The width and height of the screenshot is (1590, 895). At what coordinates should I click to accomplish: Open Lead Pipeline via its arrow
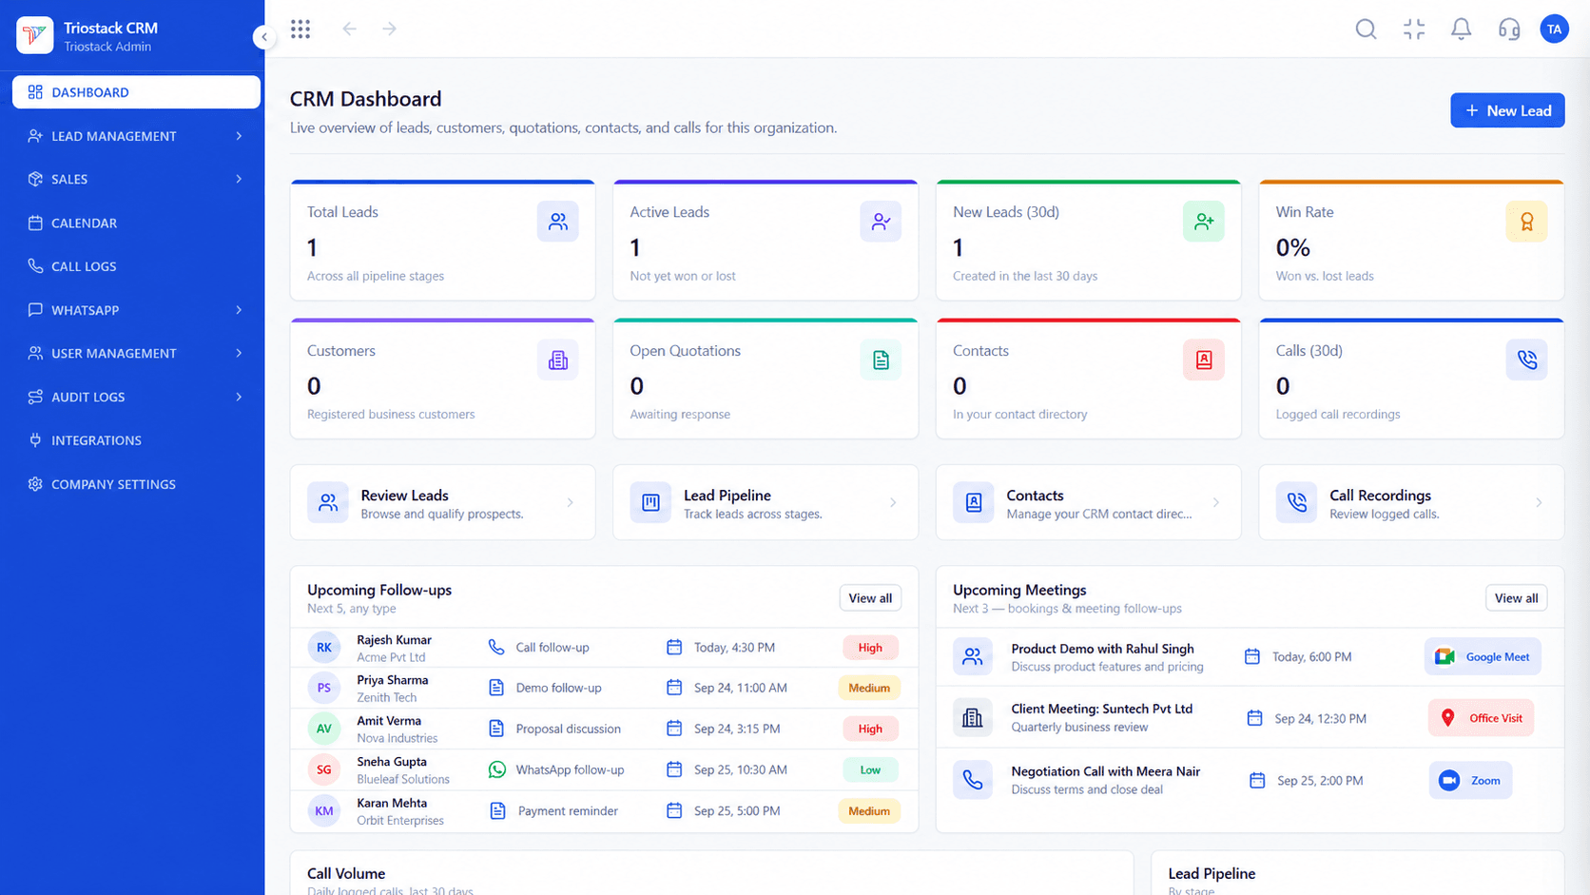point(893,503)
